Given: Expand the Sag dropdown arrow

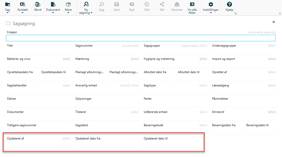Looking at the screenshot, I should (x=8, y=13).
